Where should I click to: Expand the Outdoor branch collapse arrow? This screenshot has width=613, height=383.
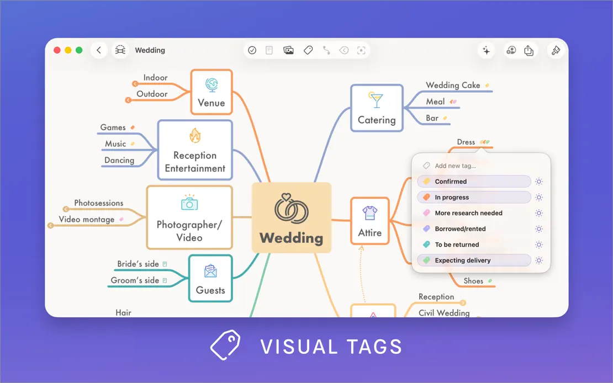coord(128,100)
